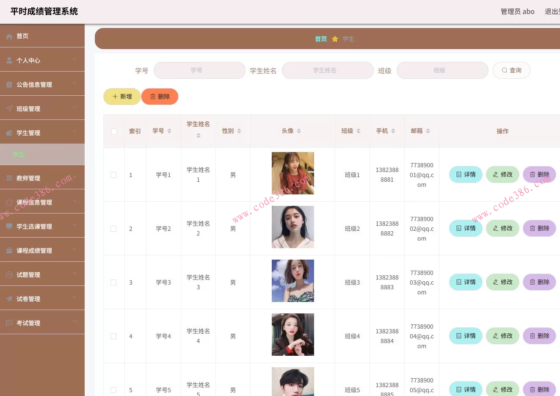The height and width of the screenshot is (396, 560).
Task: Click the plus icon on the 新增 button
Action: (114, 96)
